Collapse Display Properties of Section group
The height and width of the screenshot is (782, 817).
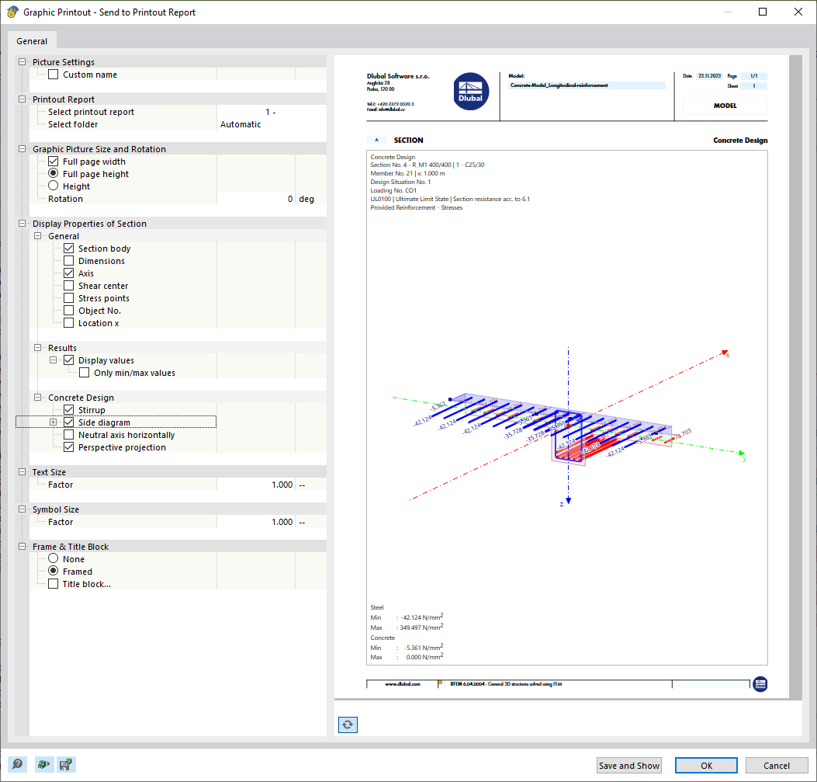click(22, 224)
